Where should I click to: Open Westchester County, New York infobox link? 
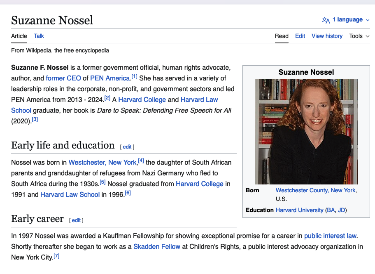tap(315, 190)
